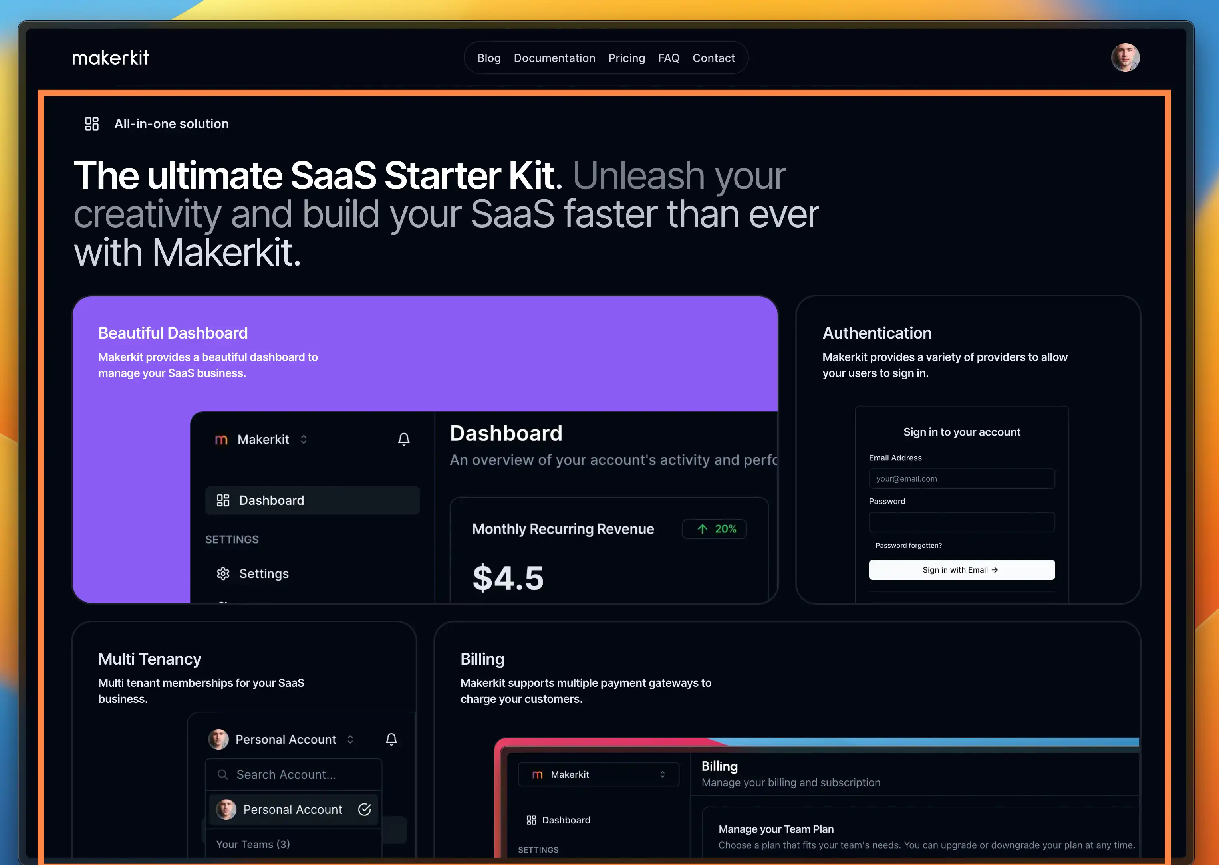Viewport: 1219px width, 865px height.
Task: Click the Dashboard grid icon in sidebar
Action: coord(223,500)
